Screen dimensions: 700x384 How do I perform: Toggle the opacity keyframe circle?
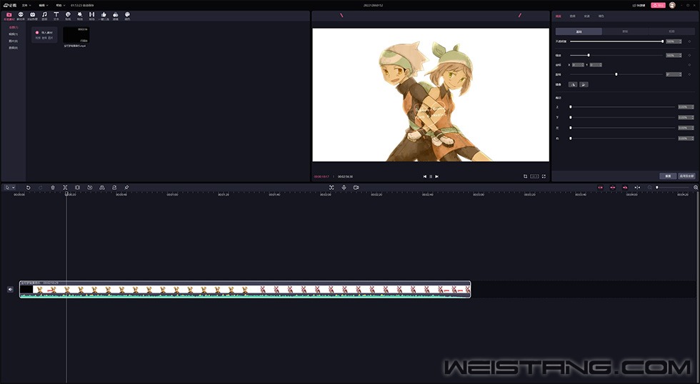[689, 41]
